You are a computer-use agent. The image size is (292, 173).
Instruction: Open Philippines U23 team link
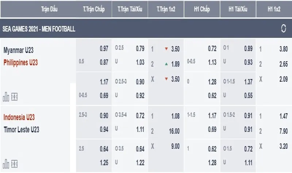coord(21,63)
